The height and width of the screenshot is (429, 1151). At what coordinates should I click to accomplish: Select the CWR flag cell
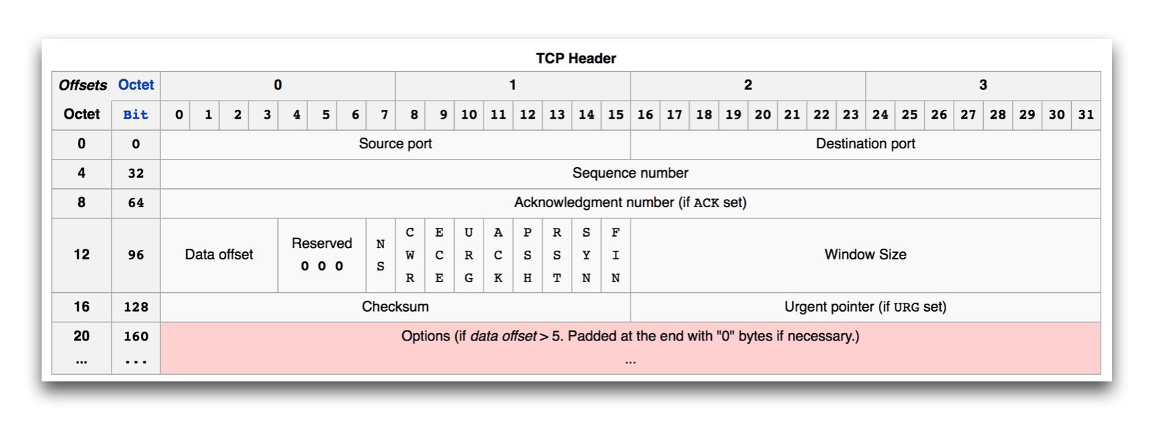410,255
